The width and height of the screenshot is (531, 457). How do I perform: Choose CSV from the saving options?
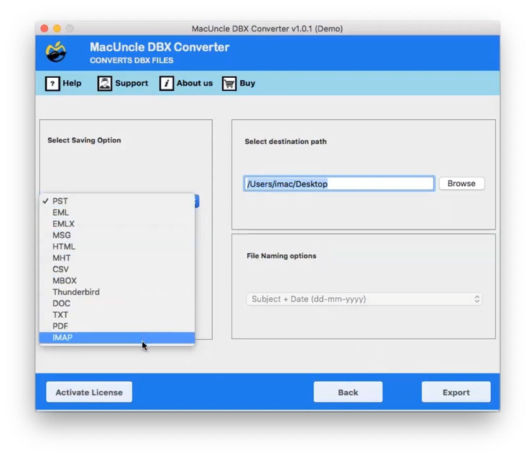click(x=61, y=269)
